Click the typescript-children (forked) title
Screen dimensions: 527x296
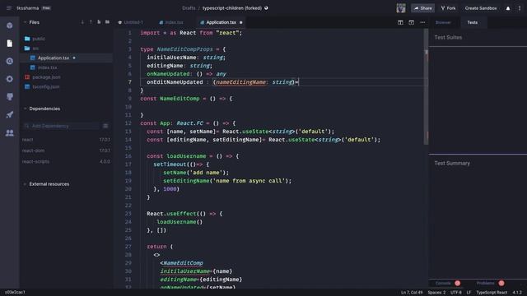click(x=232, y=8)
